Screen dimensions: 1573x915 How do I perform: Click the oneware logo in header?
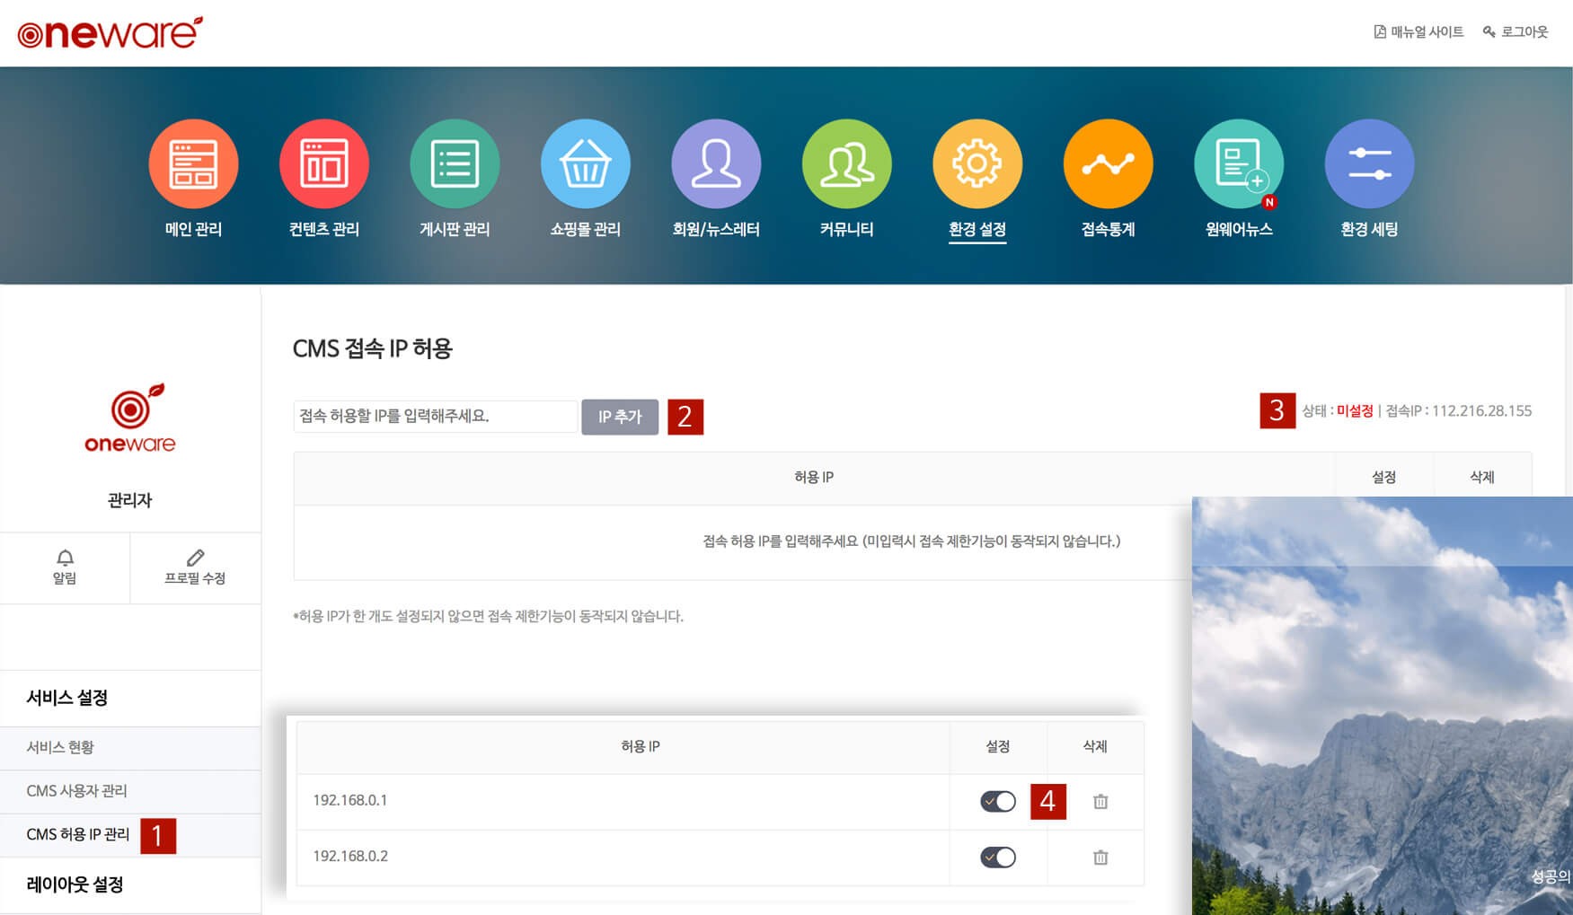[110, 32]
